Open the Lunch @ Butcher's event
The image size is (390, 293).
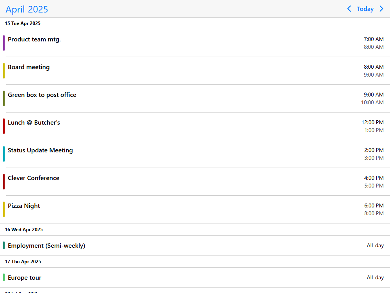195,126
